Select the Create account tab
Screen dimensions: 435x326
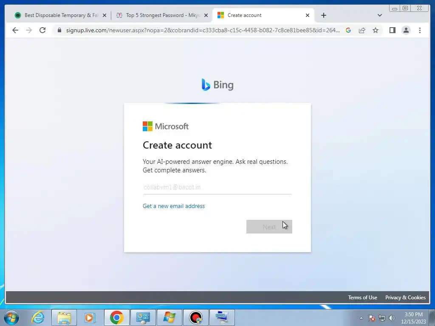[263, 15]
